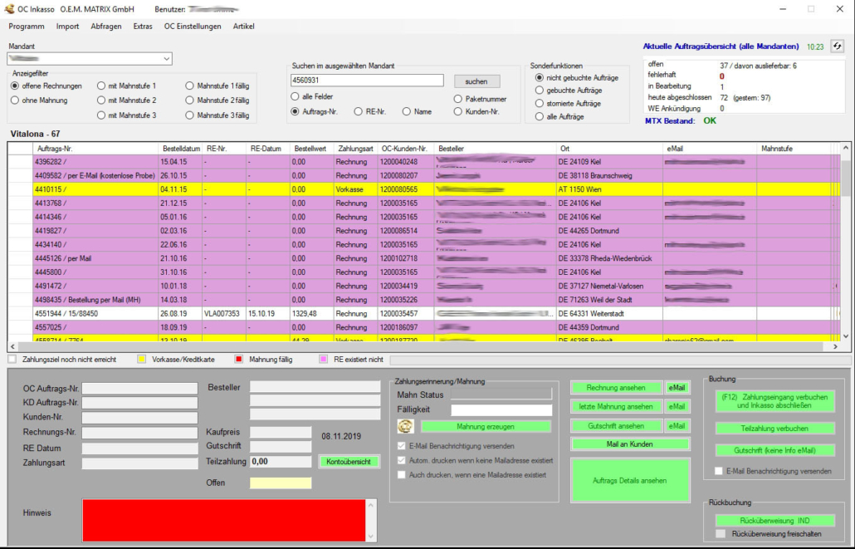Click the search field containing 4560931
855x549 pixels.
click(x=366, y=81)
